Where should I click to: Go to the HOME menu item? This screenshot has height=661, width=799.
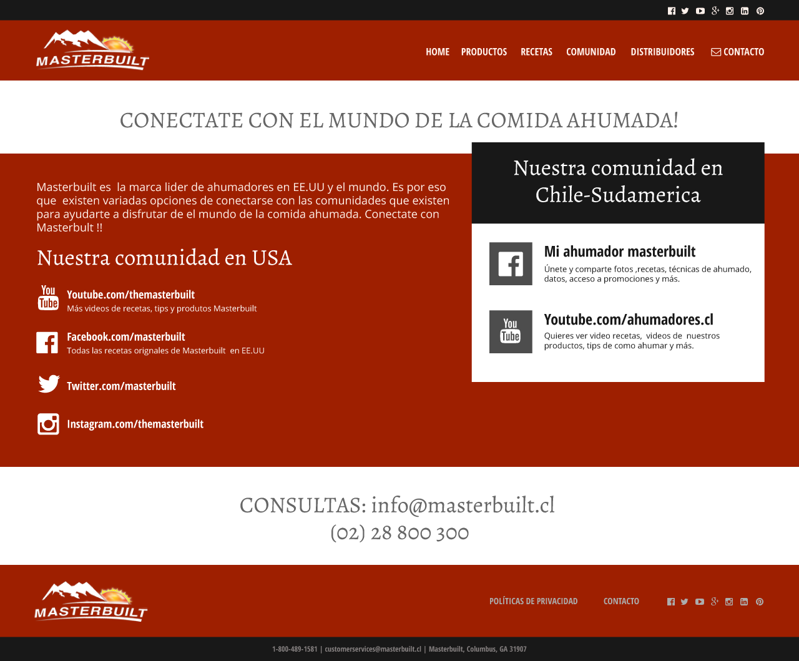coord(438,52)
